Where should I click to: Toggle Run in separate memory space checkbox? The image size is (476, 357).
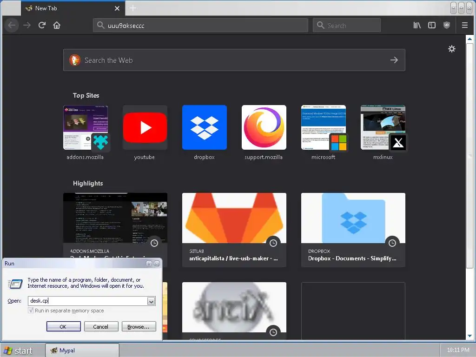tap(31, 310)
